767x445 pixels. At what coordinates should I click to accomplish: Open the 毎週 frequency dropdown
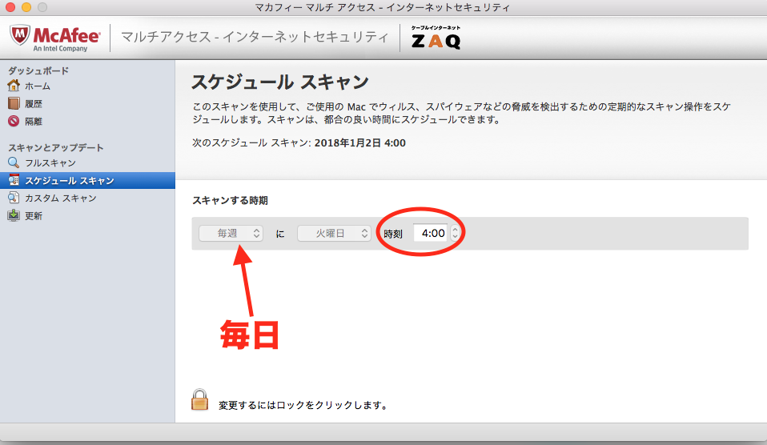point(231,233)
